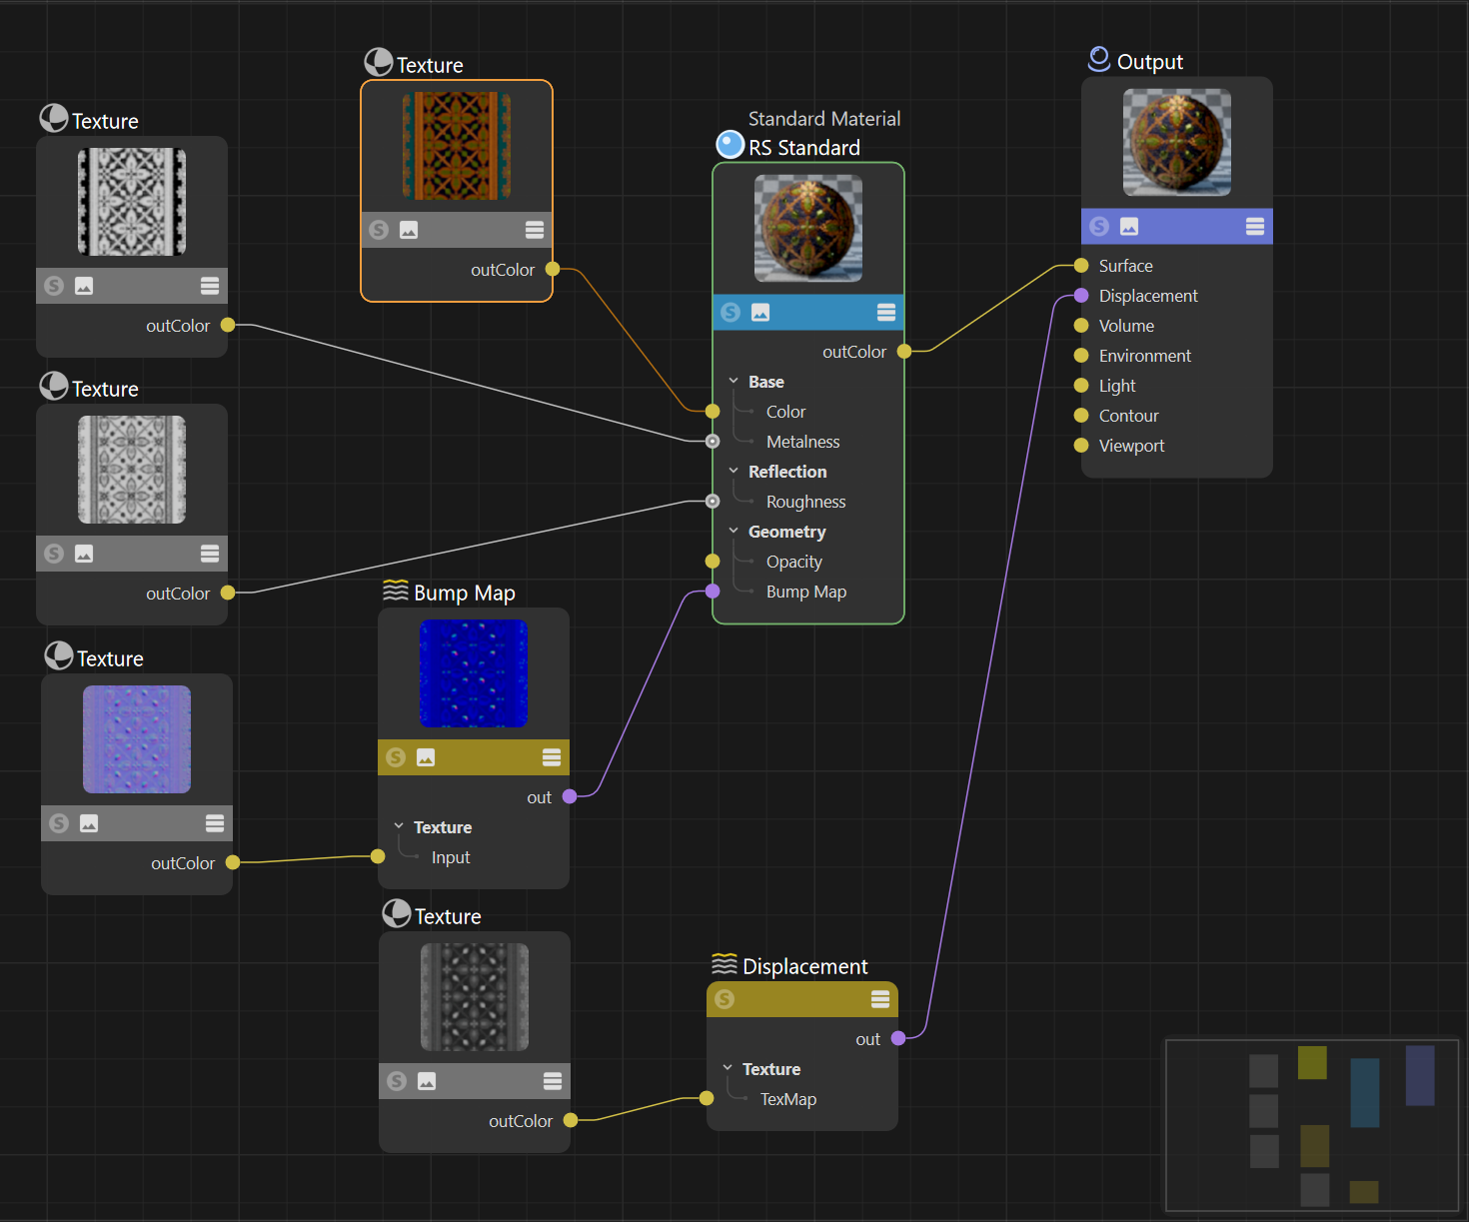Click the Bump Map node wave icon

pos(396,592)
